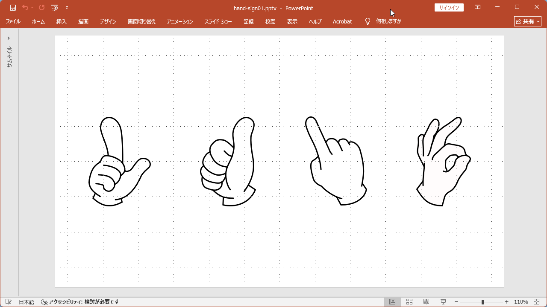Toggle the notes pane icon in the status bar
547x307 pixels.
point(9,302)
